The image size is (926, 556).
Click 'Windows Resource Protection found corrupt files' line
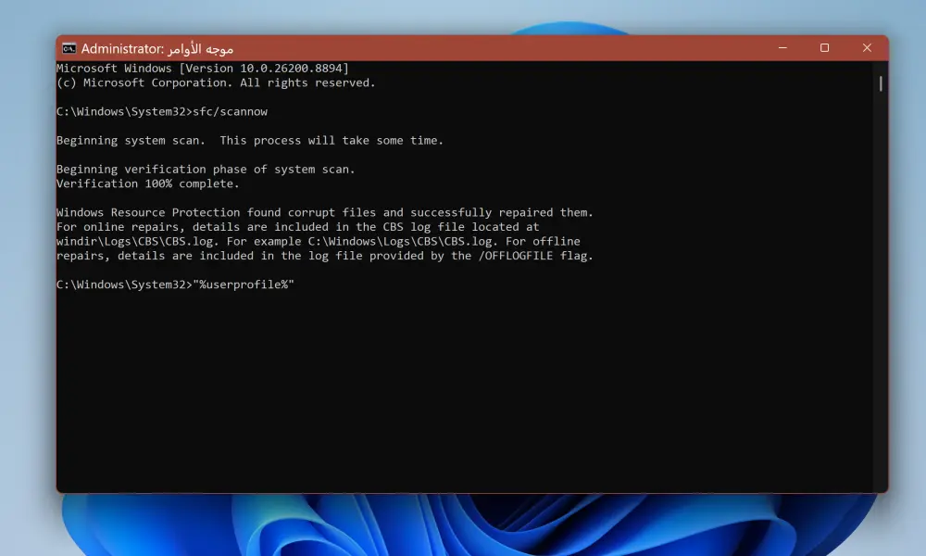325,213
